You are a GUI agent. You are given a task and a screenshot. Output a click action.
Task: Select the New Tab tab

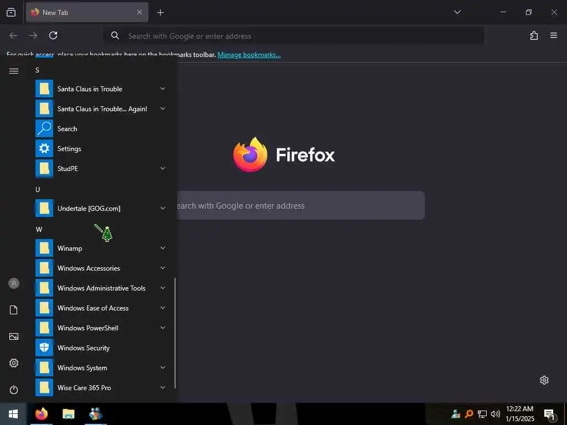(x=87, y=12)
